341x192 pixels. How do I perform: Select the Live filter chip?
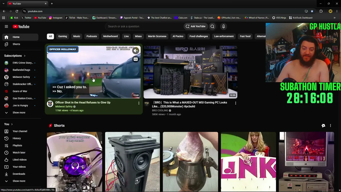(126, 36)
